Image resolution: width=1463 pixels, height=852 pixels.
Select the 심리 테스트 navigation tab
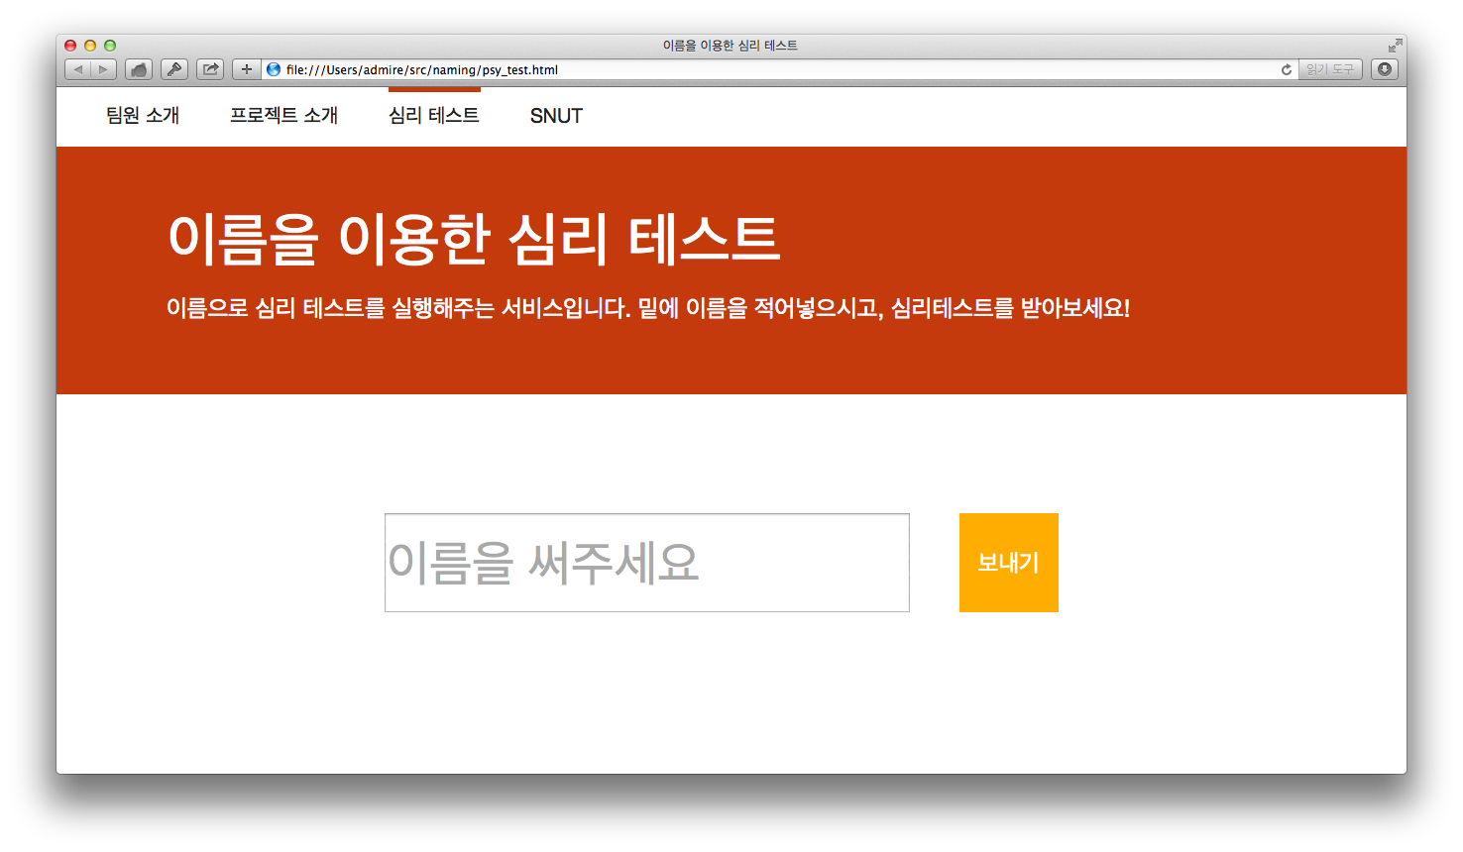[x=434, y=116]
